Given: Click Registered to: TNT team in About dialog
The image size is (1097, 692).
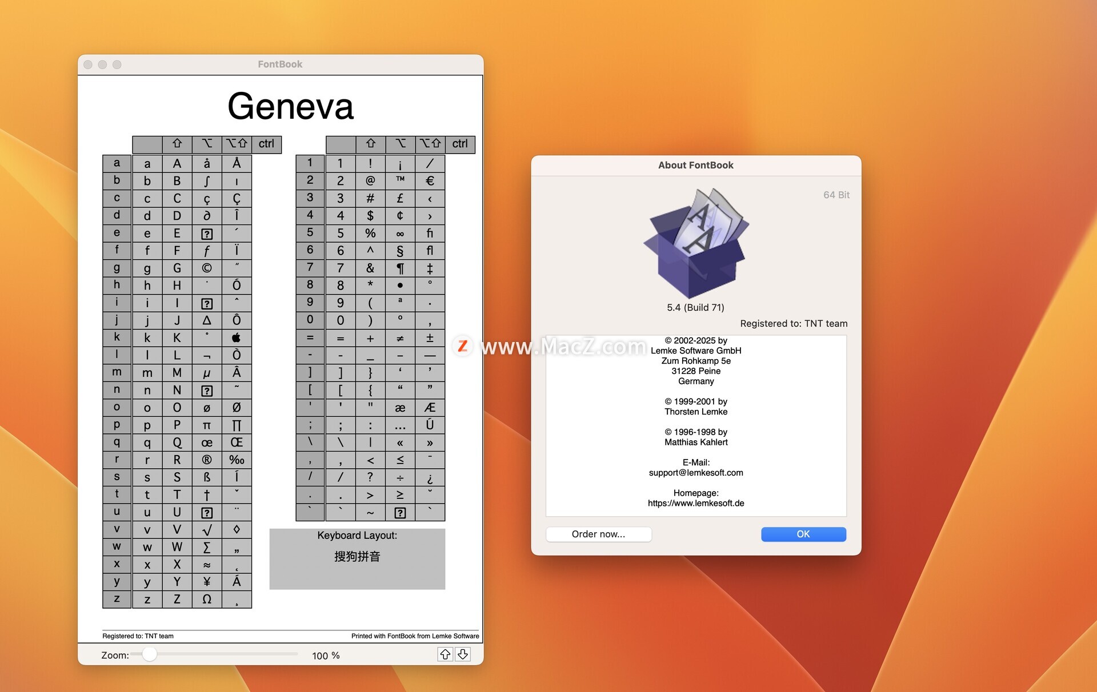Looking at the screenshot, I should (794, 323).
